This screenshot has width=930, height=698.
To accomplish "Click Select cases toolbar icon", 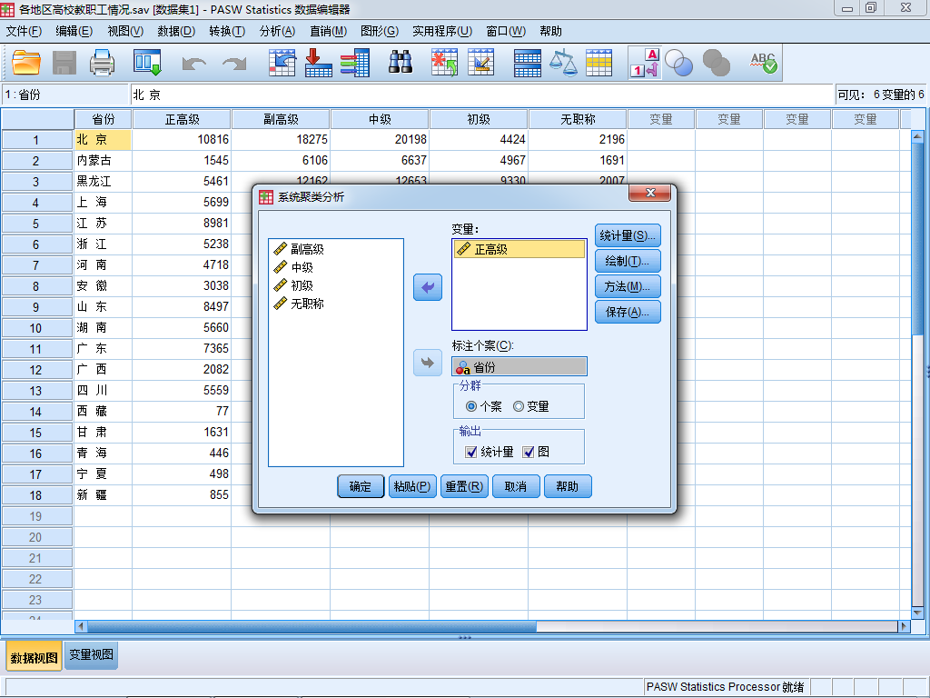I will [599, 63].
